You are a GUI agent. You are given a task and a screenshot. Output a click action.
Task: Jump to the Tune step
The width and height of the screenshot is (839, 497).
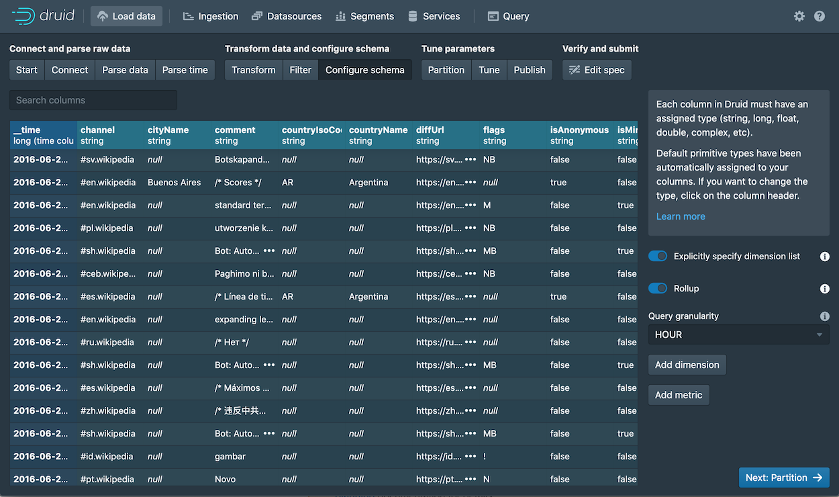pyautogui.click(x=489, y=70)
